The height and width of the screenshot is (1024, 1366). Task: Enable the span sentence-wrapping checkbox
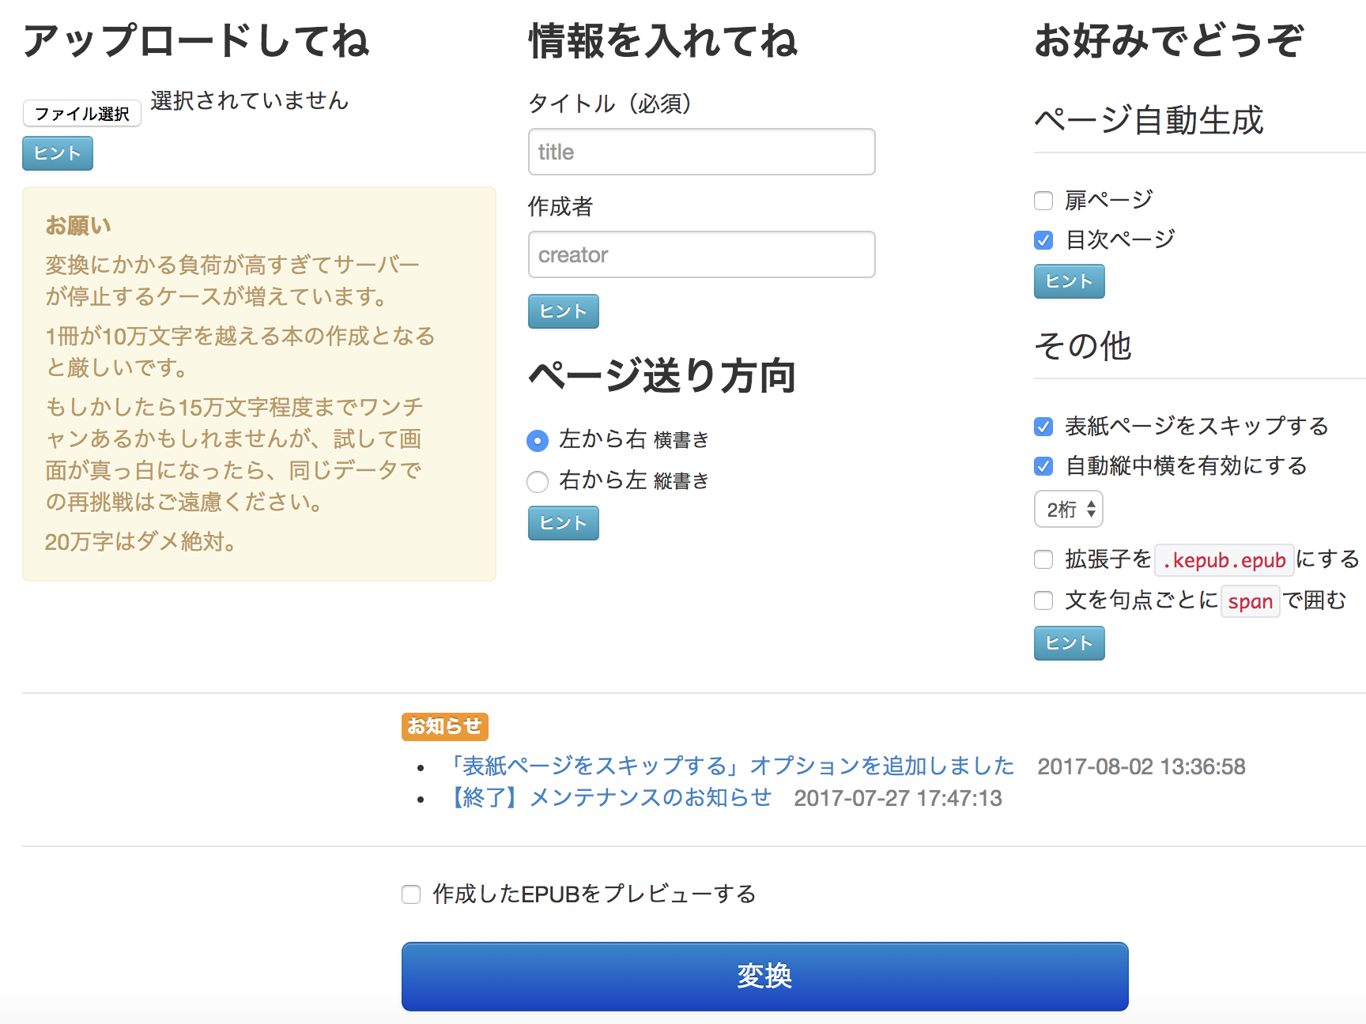coord(1043,600)
